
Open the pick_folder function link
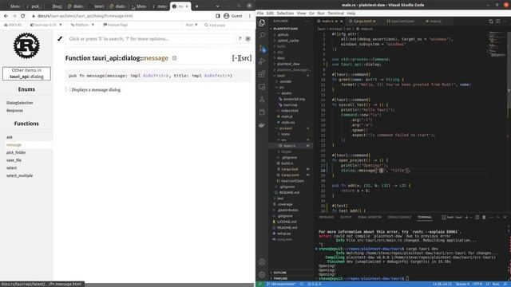pyautogui.click(x=16, y=152)
